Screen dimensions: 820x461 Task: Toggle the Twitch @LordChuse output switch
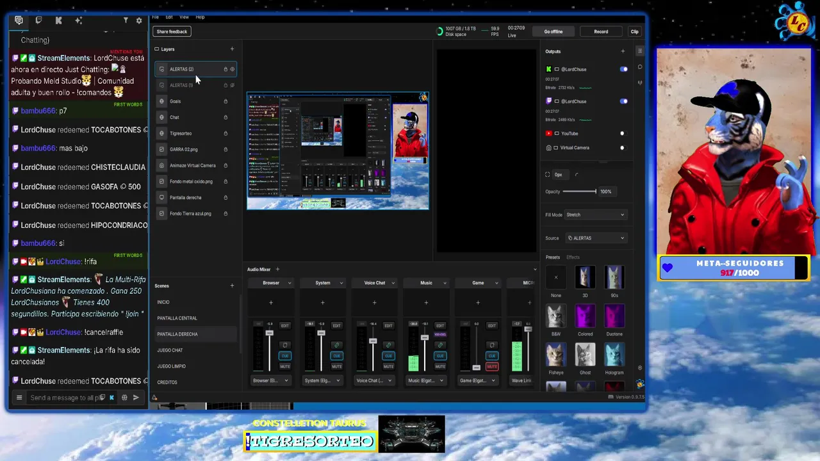623,101
